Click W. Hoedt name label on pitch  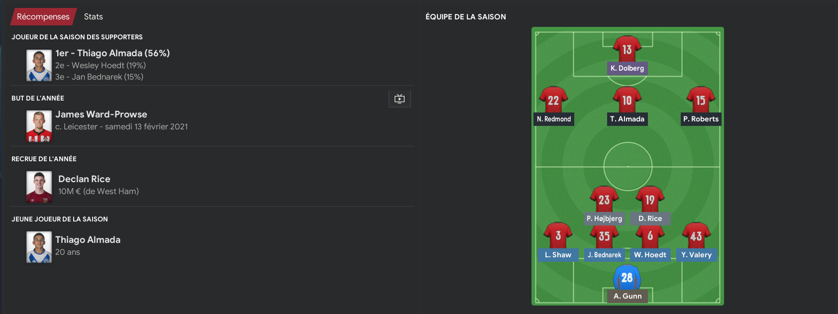650,255
